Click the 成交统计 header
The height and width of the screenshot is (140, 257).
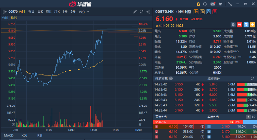coord(213,79)
